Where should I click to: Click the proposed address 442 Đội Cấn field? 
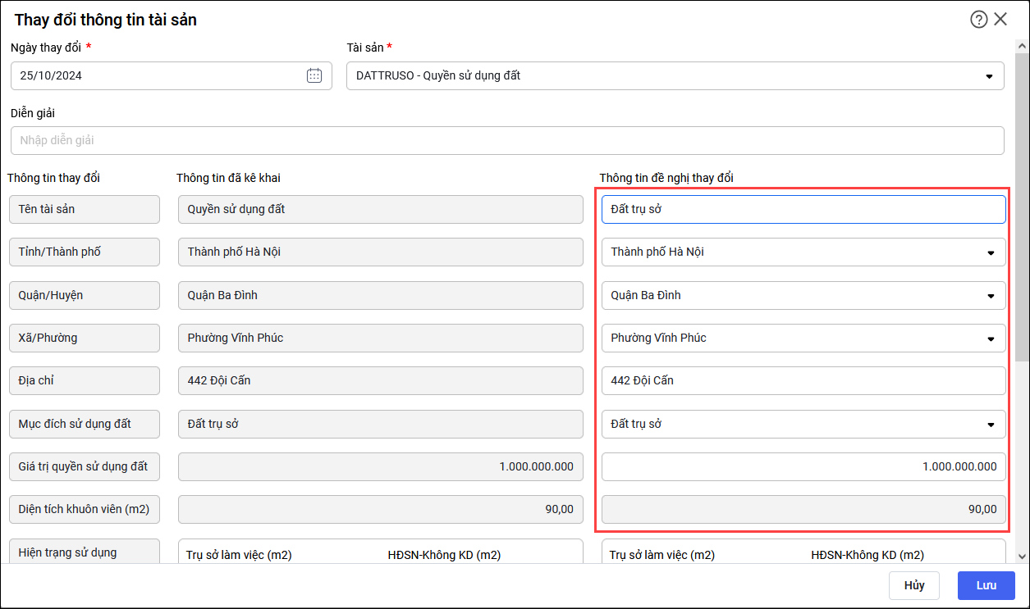(x=803, y=380)
